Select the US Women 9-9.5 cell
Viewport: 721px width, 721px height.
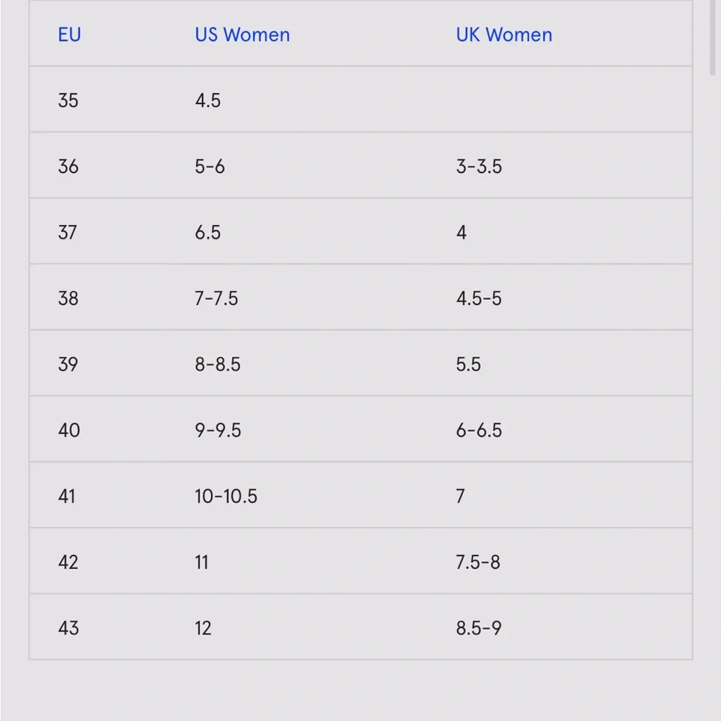218,430
